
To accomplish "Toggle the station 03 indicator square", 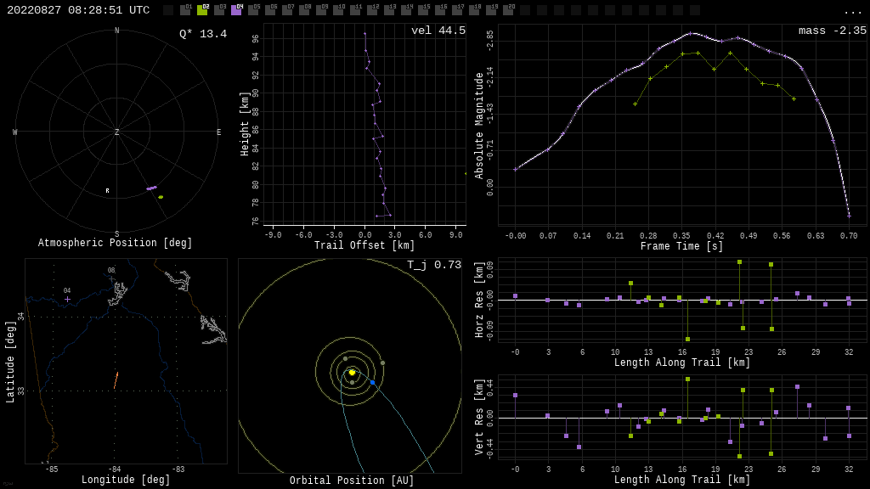I will [x=219, y=10].
